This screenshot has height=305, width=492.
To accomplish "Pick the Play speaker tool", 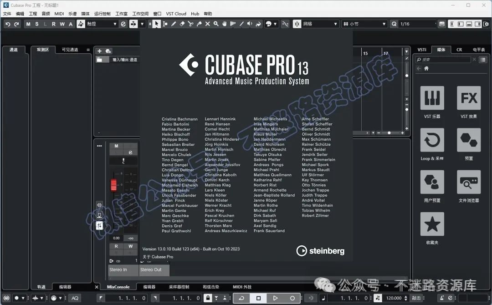I will point(250,24).
